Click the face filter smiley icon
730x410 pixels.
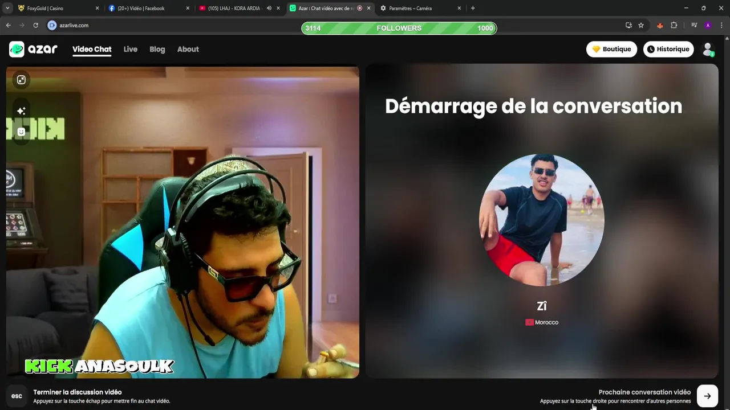coord(21,132)
